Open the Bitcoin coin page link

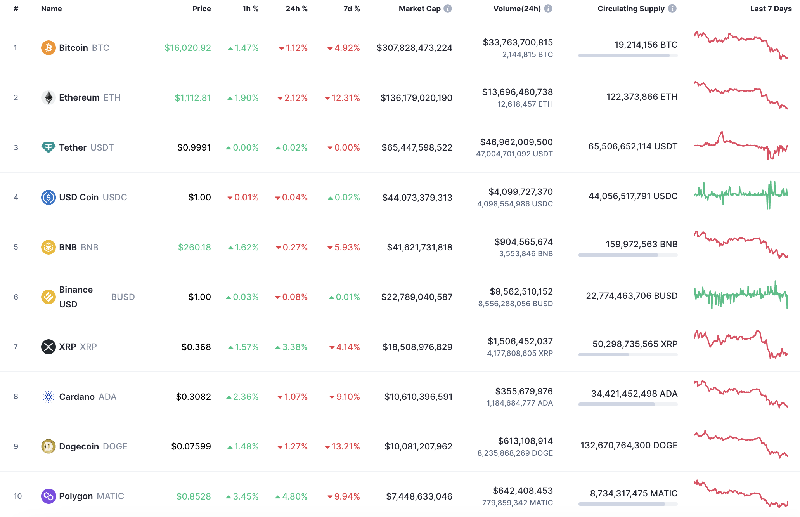(74, 47)
